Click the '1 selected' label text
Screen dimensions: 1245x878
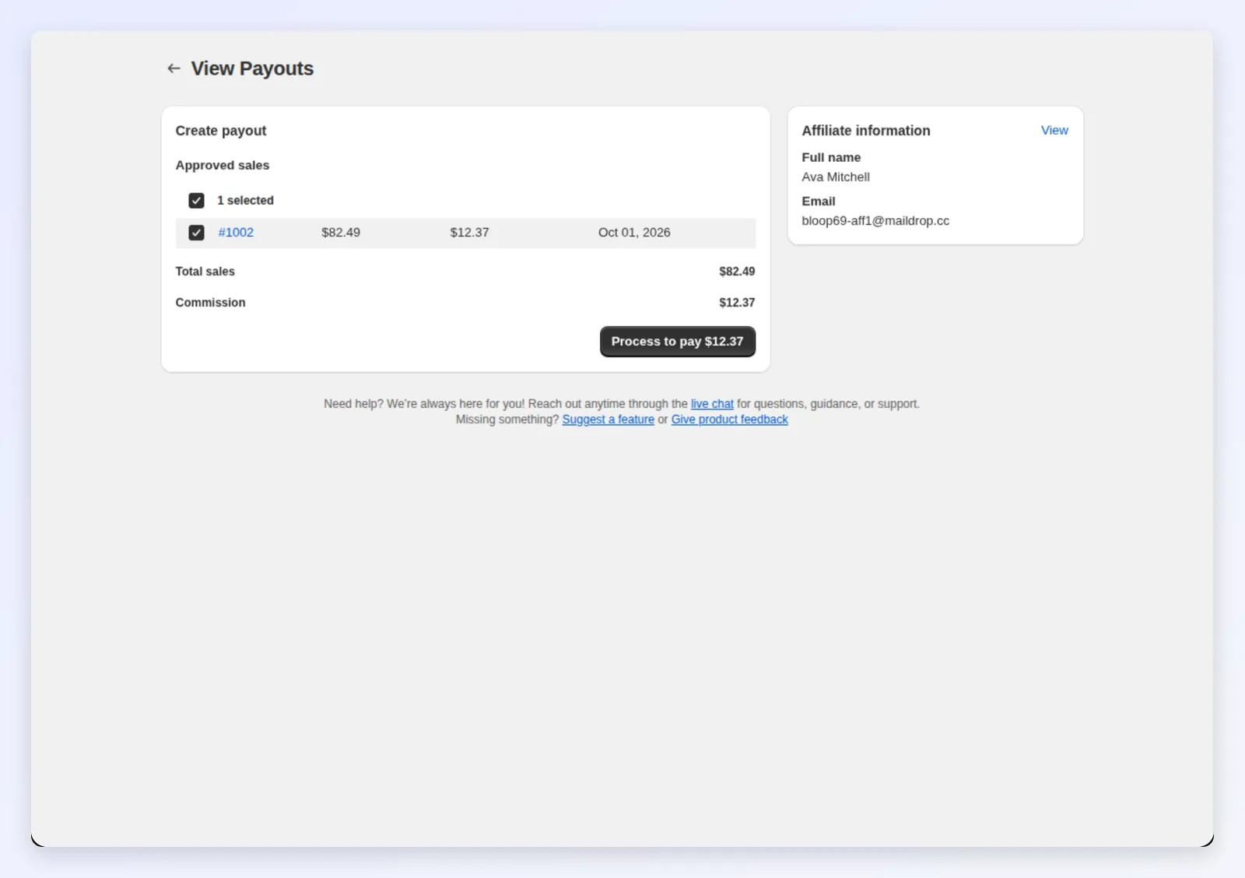pos(245,201)
